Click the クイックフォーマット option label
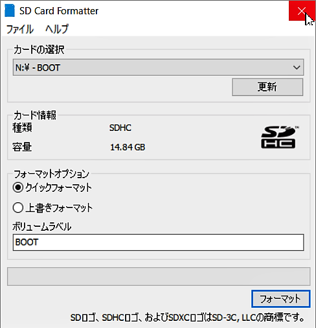Image resolution: width=316 pixels, height=328 pixels. click(x=58, y=187)
